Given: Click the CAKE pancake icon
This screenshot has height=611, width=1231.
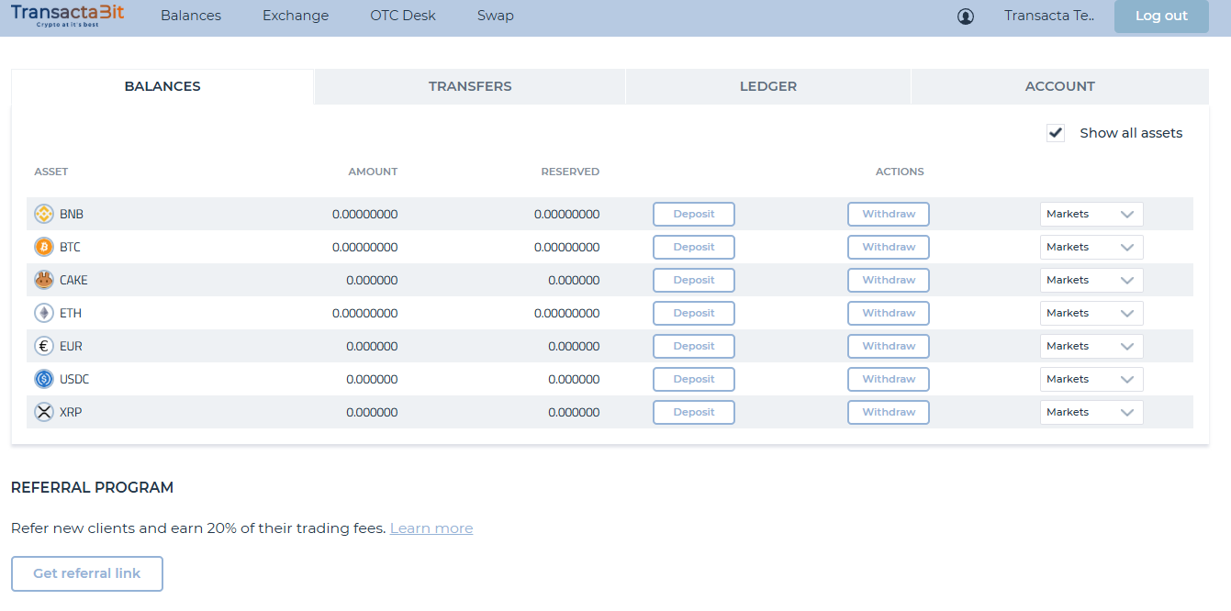Looking at the screenshot, I should point(44,280).
